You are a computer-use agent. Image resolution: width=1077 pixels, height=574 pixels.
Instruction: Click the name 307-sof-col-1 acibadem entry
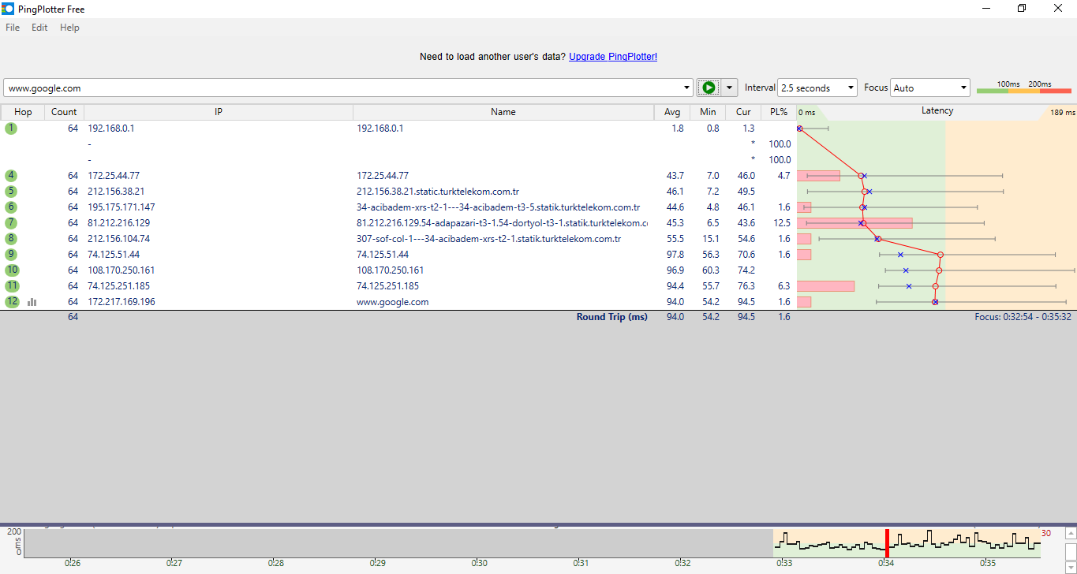coord(489,238)
